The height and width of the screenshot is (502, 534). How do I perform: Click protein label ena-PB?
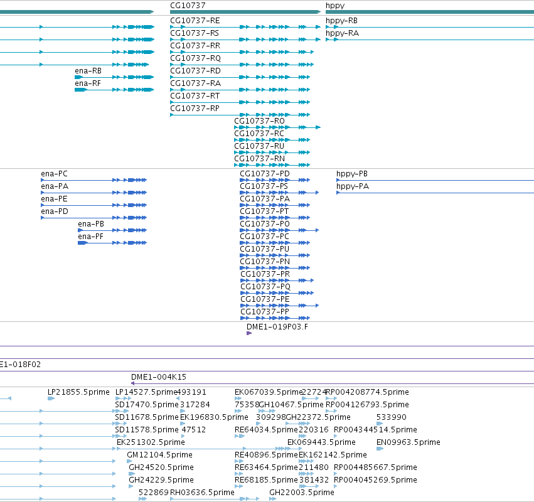point(91,224)
